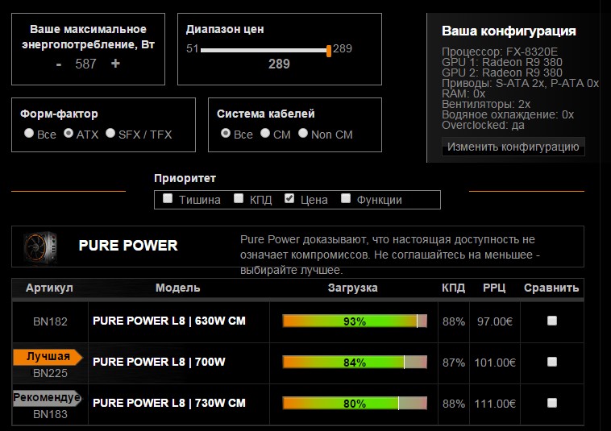Select the CM cable system radio button
Screen dimensions: 611x431
[x=265, y=133]
